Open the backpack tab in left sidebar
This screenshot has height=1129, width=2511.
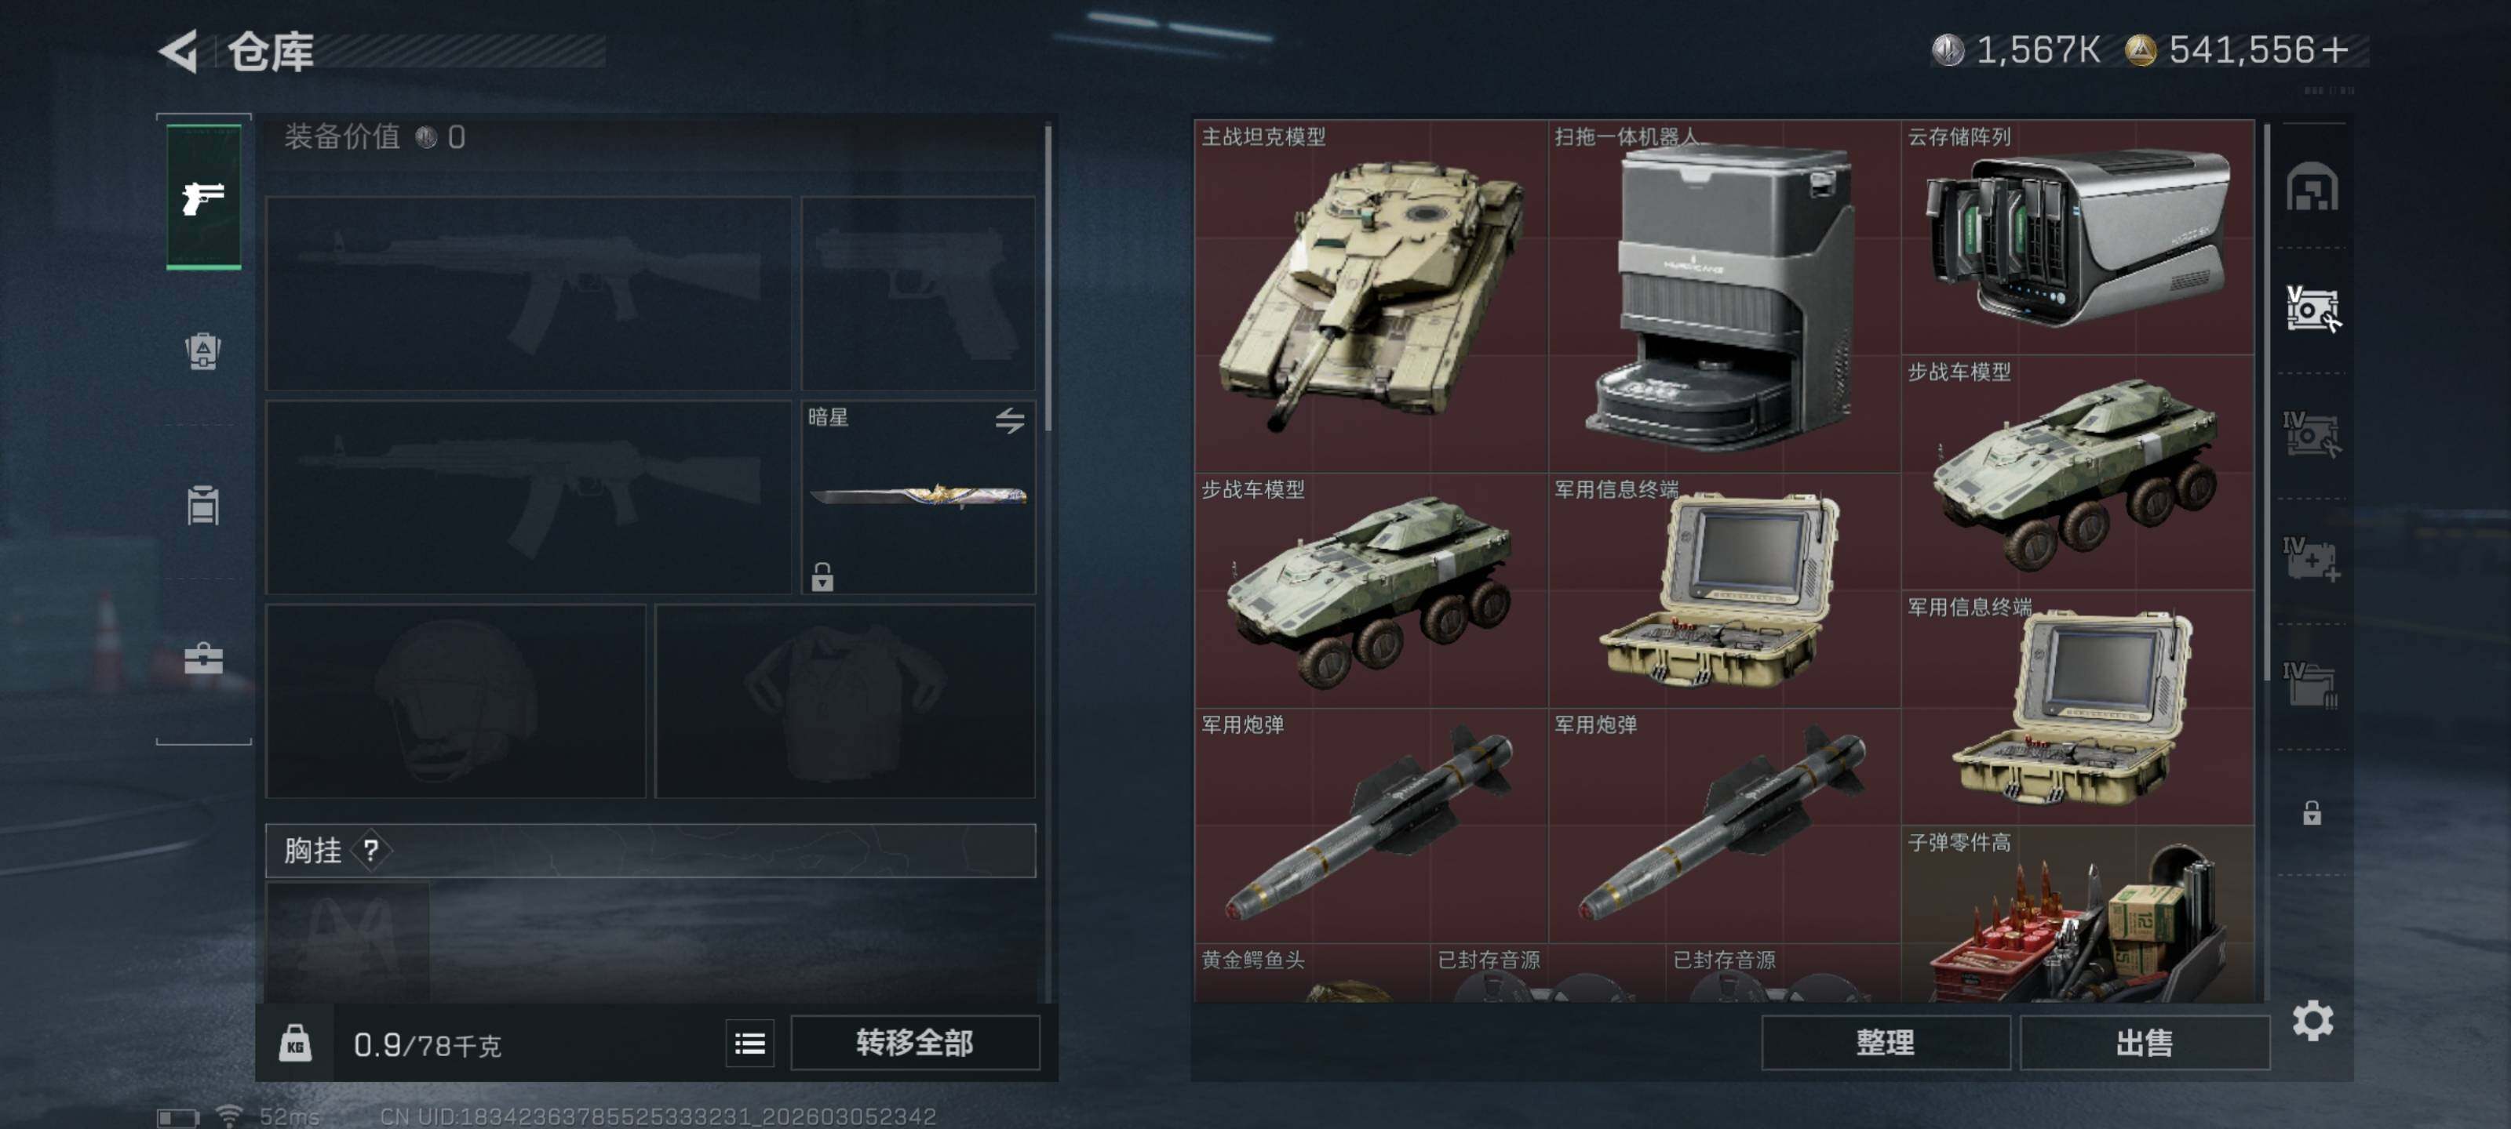(x=204, y=350)
